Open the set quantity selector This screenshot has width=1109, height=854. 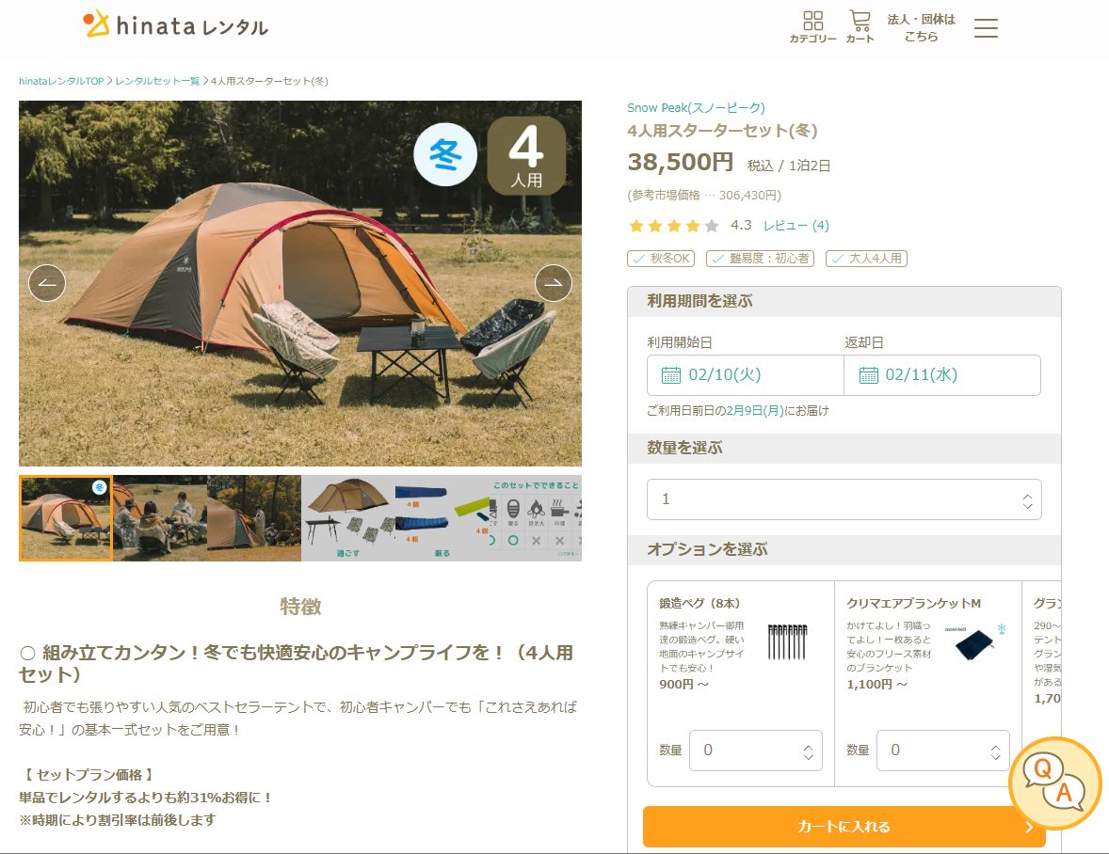(x=844, y=499)
